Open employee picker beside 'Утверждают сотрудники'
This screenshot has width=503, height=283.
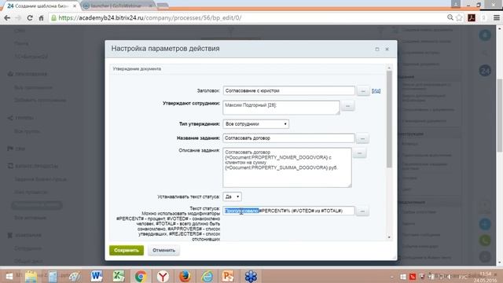[x=347, y=105]
